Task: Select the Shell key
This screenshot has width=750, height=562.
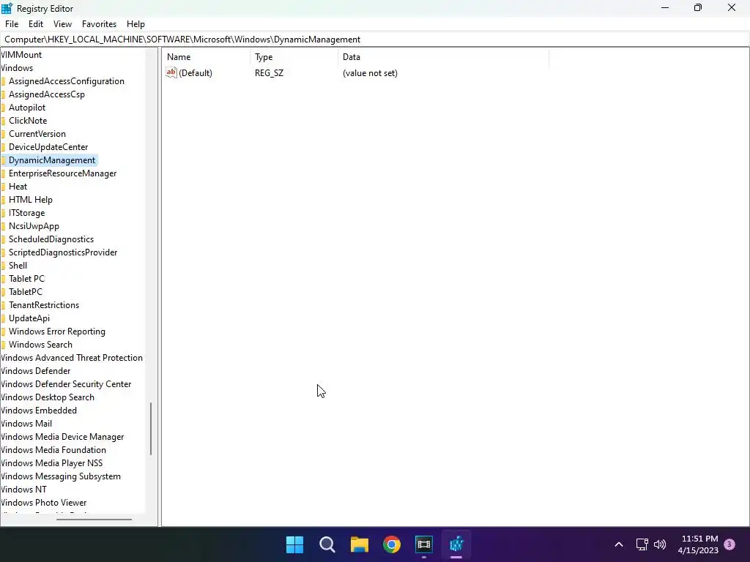Action: (18, 265)
